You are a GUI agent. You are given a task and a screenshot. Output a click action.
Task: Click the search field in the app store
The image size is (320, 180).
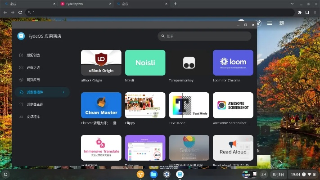pos(205,36)
